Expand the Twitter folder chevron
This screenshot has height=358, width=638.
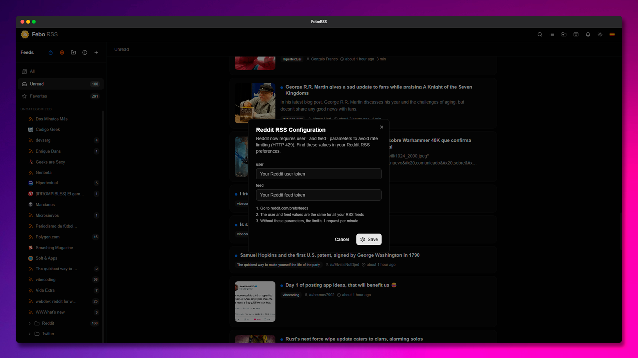pos(30,334)
